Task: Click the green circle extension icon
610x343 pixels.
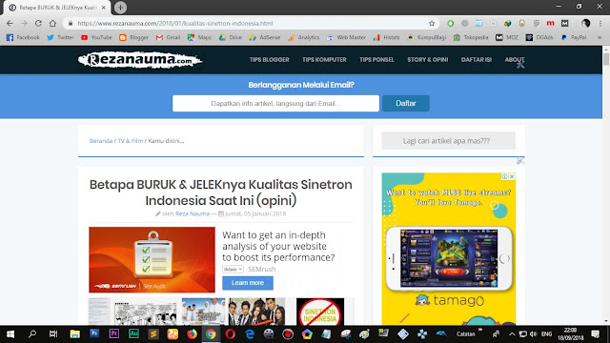Action: [x=450, y=23]
